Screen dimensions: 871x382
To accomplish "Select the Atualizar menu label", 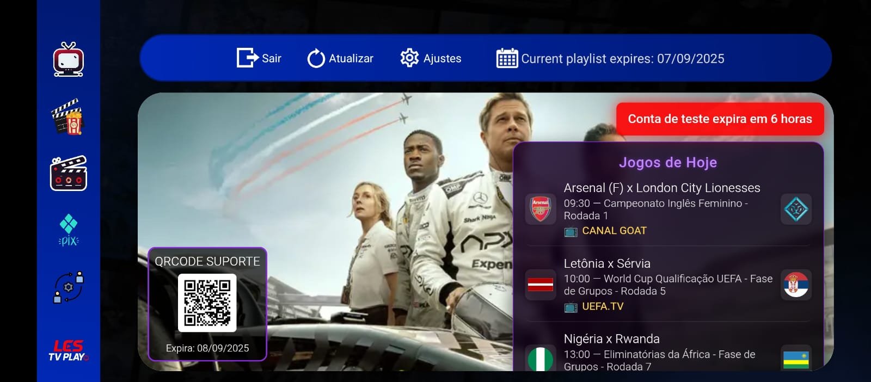I will (x=351, y=58).
